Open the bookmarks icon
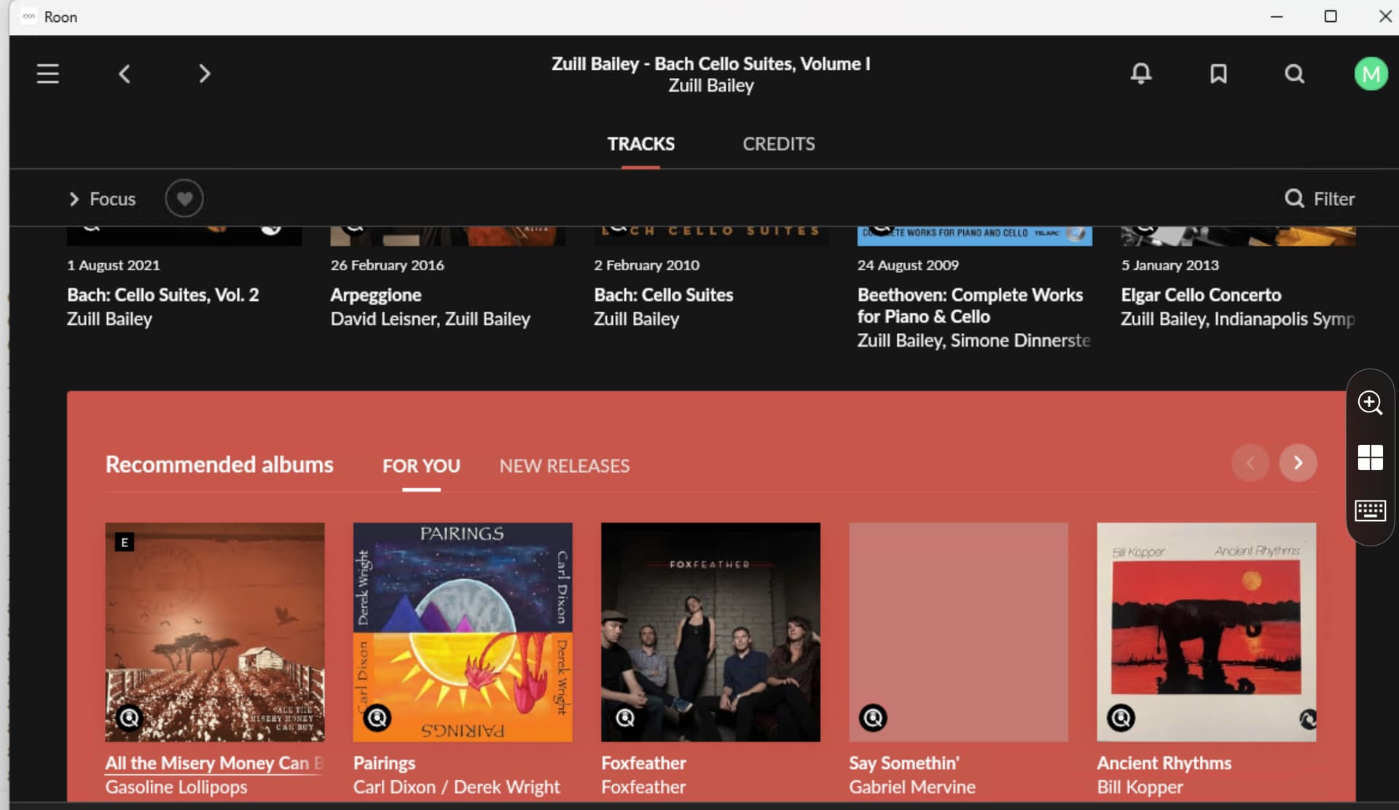The height and width of the screenshot is (810, 1399). 1218,74
